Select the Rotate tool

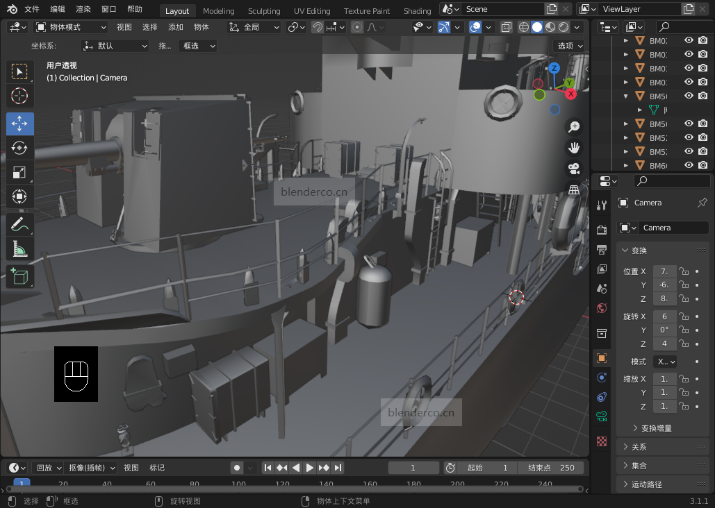tap(19, 148)
